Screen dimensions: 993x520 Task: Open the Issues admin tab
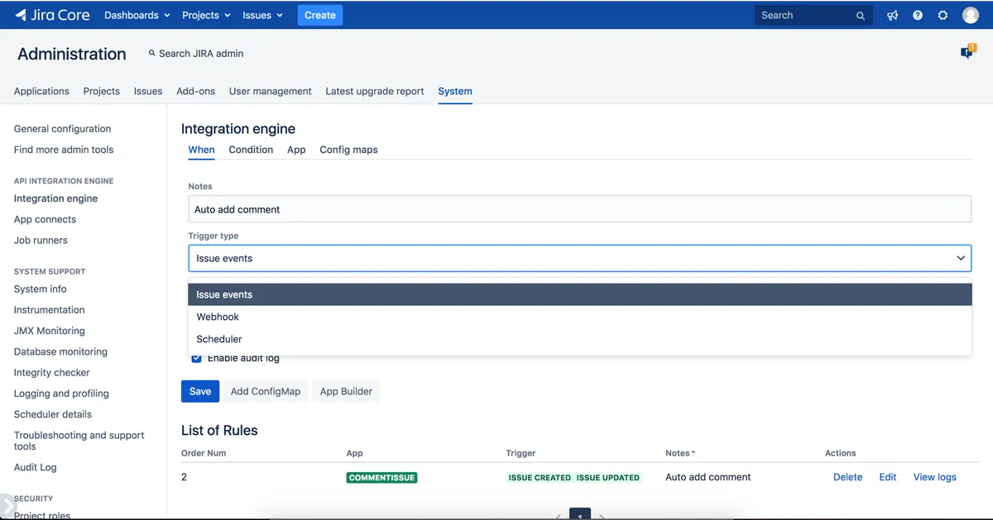coord(148,91)
